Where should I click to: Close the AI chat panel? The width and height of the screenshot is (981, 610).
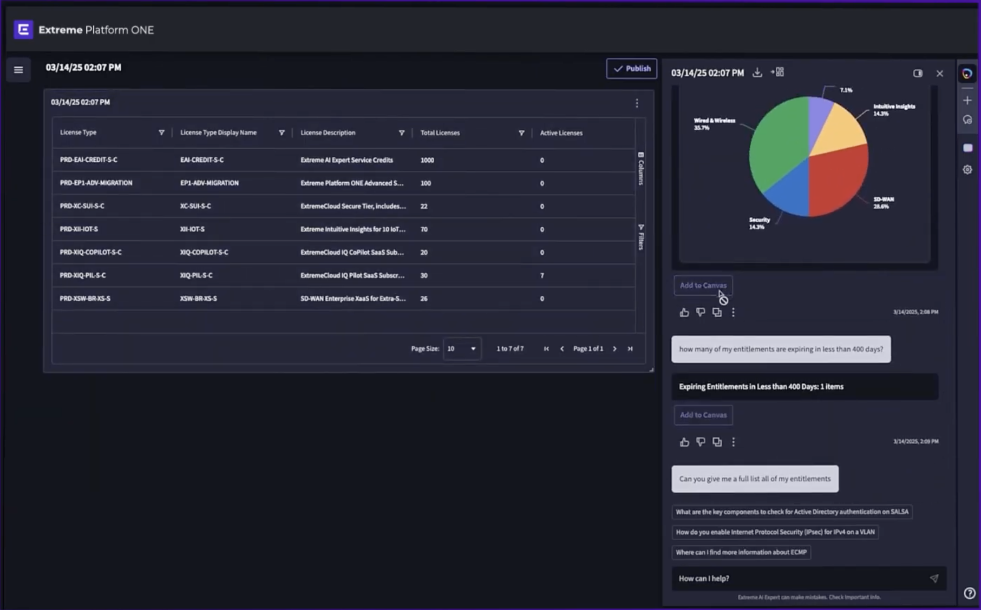pyautogui.click(x=940, y=73)
